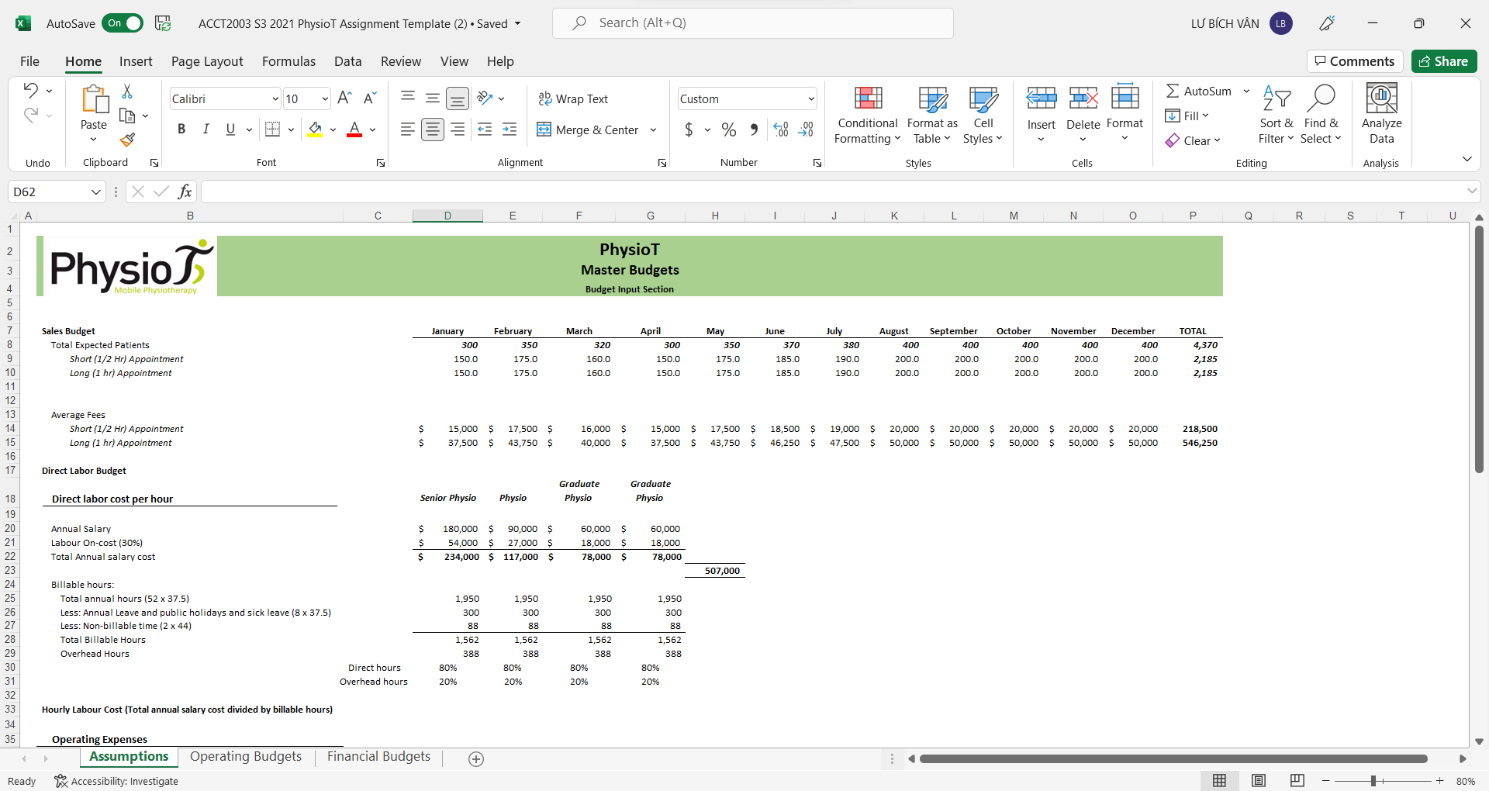Add a new sheet with plus icon
This screenshot has width=1489, height=791.
tap(476, 759)
